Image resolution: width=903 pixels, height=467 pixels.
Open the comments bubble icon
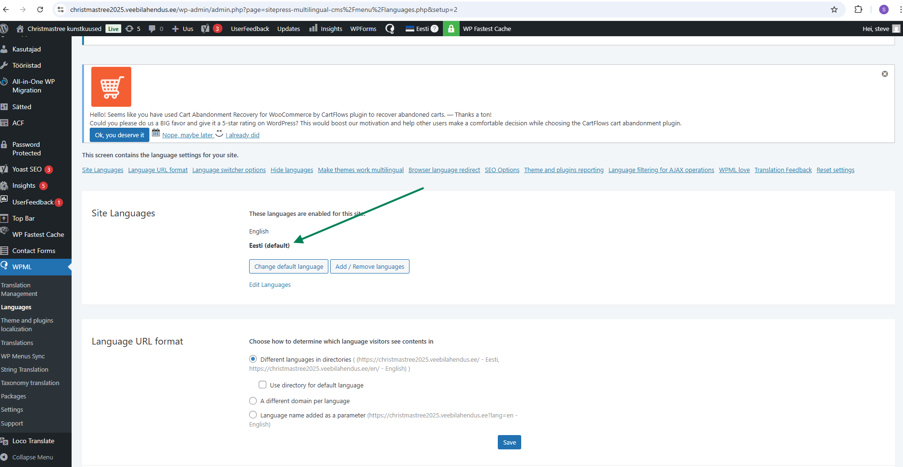(x=152, y=29)
